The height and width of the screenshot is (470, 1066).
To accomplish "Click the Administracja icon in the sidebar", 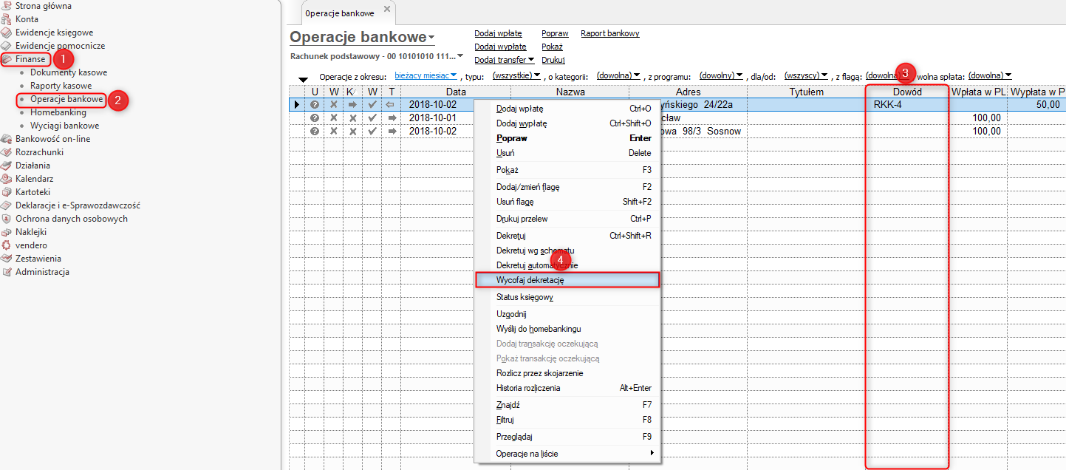I will click(7, 272).
